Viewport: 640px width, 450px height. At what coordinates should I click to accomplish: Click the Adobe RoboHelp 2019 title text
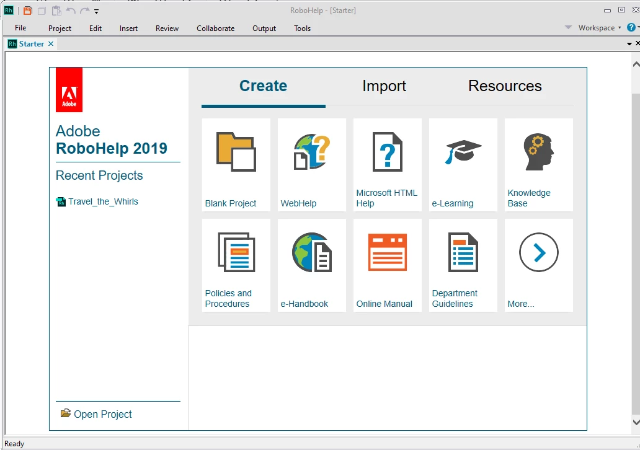coord(112,140)
